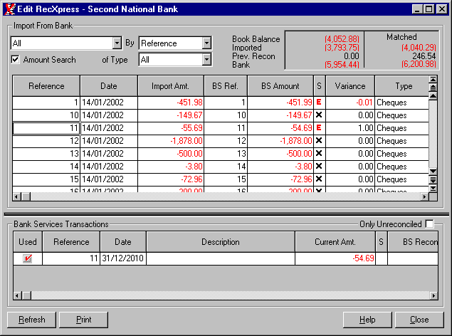
Task: Select BS amount -54.69 in import grid
Action: [280, 128]
